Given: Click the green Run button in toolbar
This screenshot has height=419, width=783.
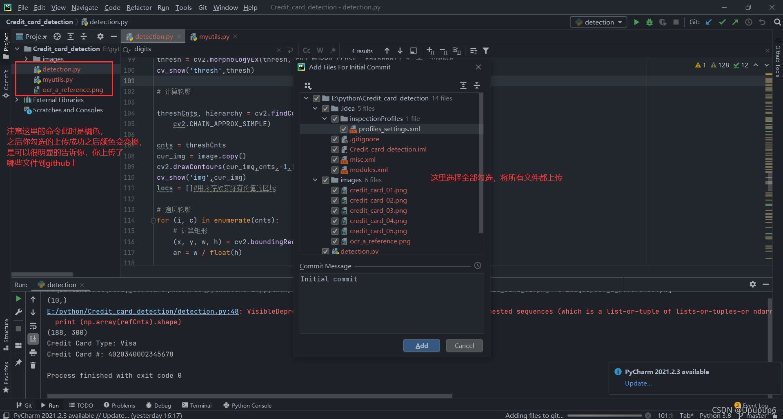Looking at the screenshot, I should pyautogui.click(x=636, y=22).
